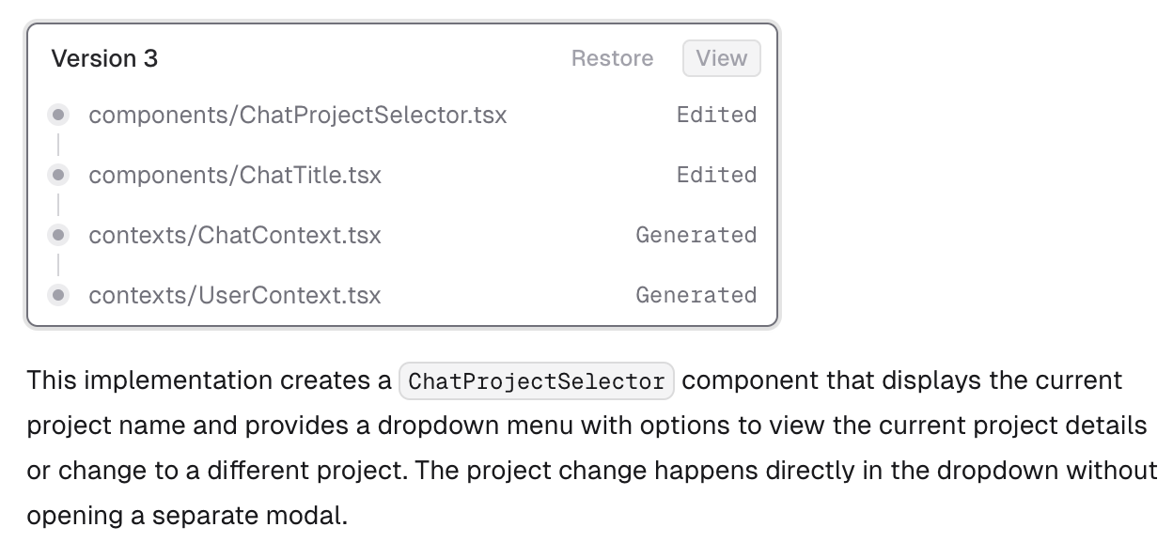Click the dot icon next to ChatTitle.tsx

(58, 175)
